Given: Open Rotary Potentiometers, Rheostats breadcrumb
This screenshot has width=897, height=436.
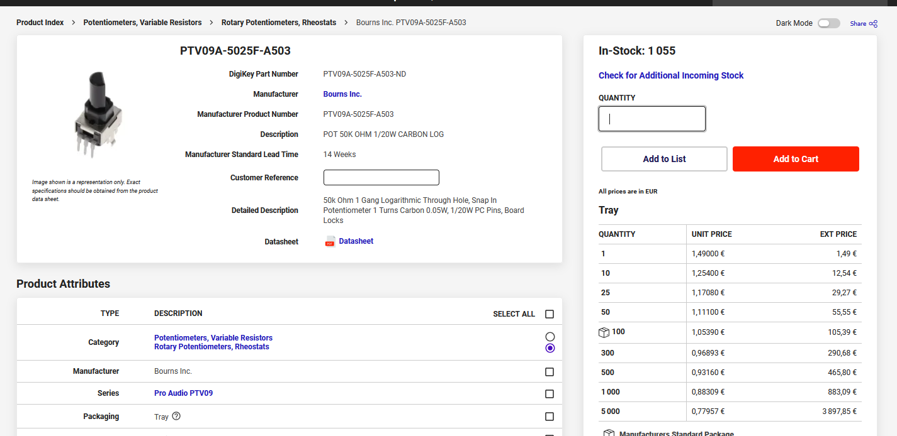Looking at the screenshot, I should (279, 23).
